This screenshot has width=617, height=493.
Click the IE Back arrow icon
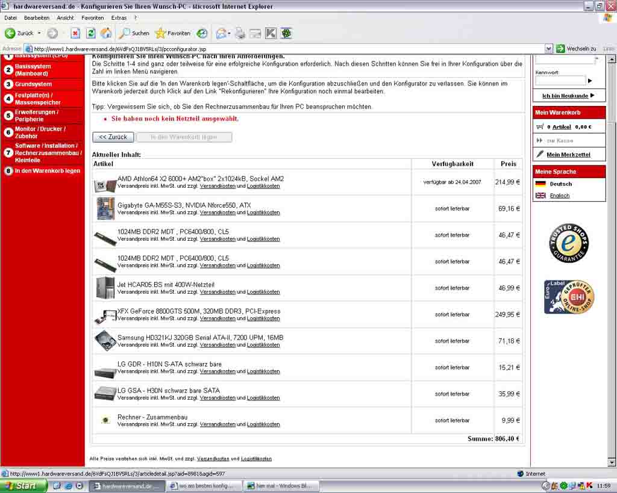[10, 34]
